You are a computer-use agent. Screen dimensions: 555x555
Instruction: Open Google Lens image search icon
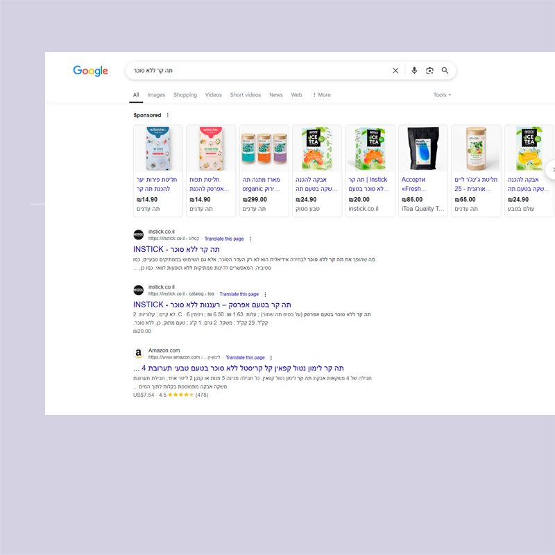coord(429,71)
